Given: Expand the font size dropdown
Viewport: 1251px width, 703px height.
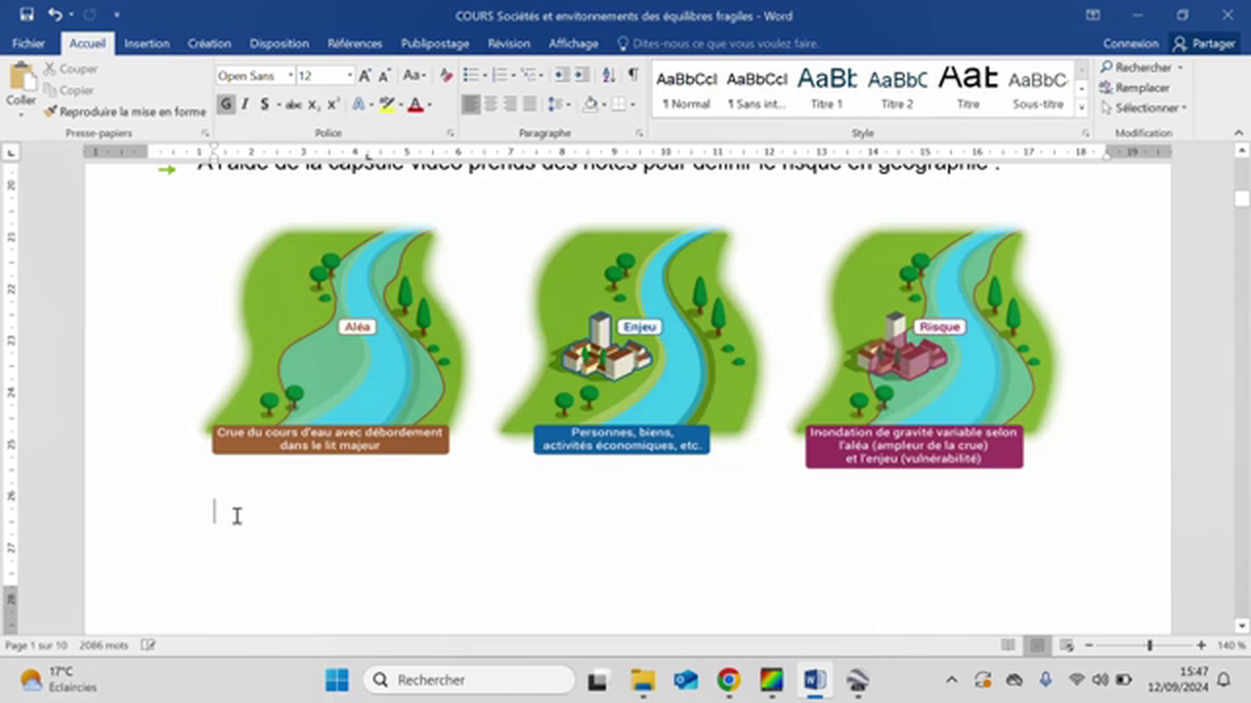Looking at the screenshot, I should 349,76.
